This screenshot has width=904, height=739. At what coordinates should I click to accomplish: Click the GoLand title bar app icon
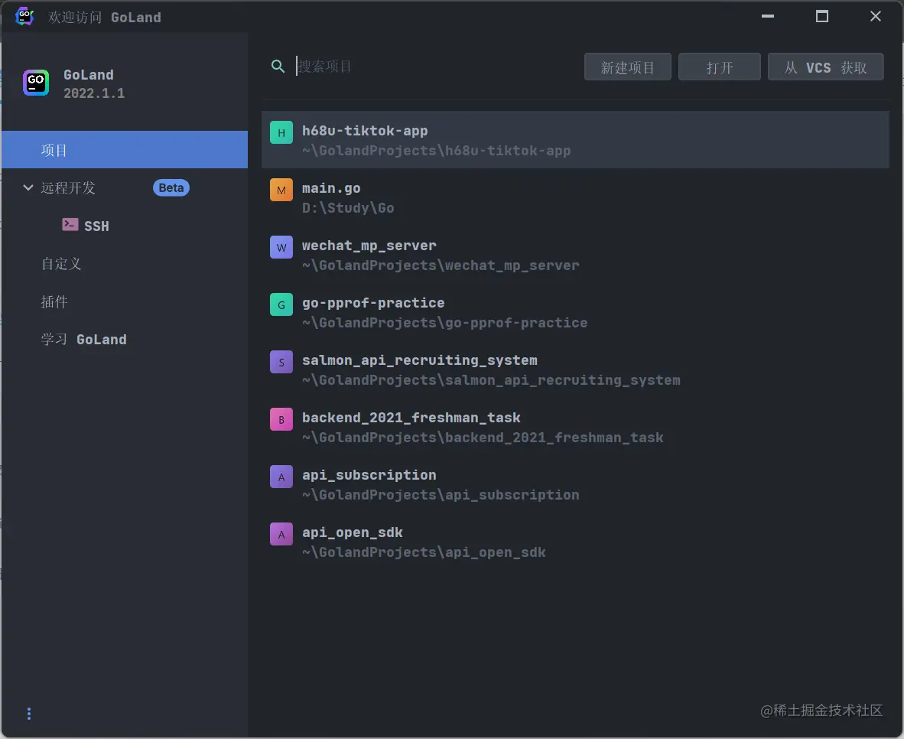(24, 16)
